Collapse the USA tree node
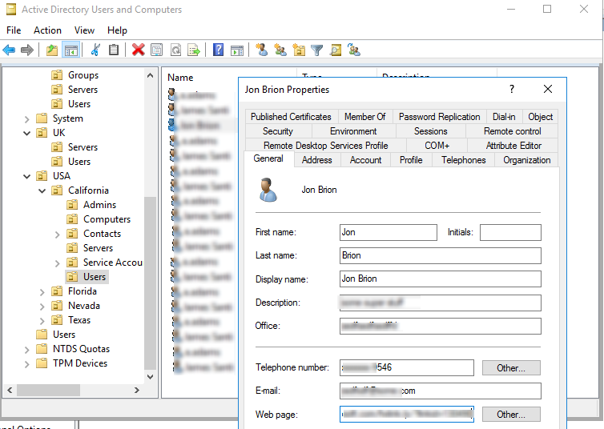The image size is (604, 429). 26,177
